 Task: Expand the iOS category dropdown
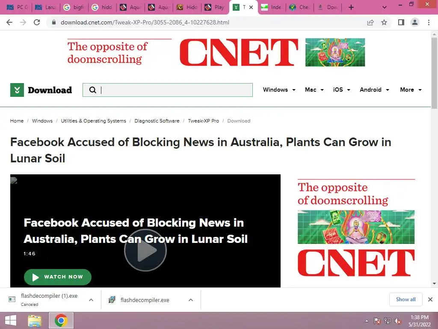point(341,90)
